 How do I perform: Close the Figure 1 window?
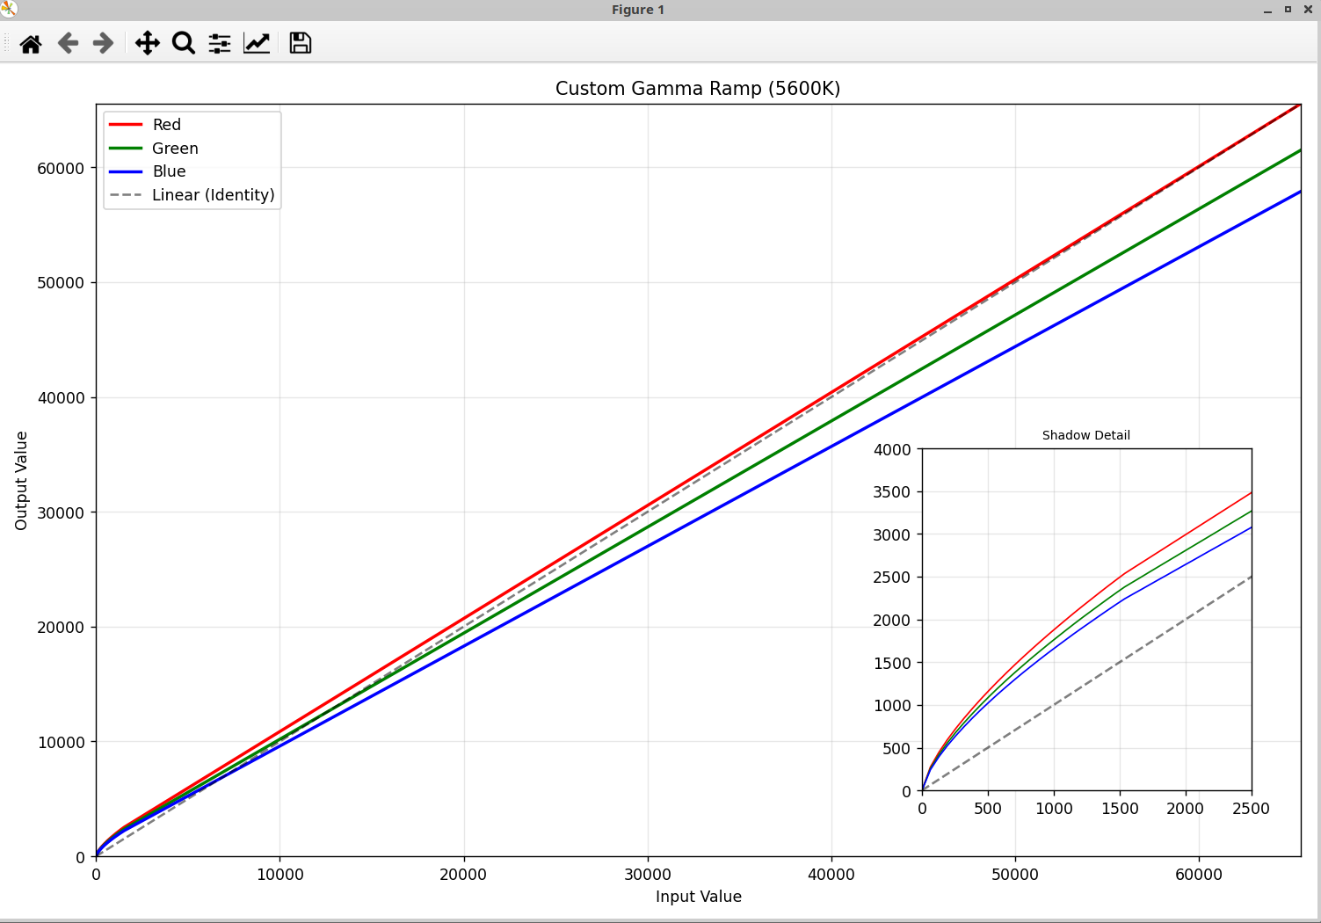[x=1308, y=10]
